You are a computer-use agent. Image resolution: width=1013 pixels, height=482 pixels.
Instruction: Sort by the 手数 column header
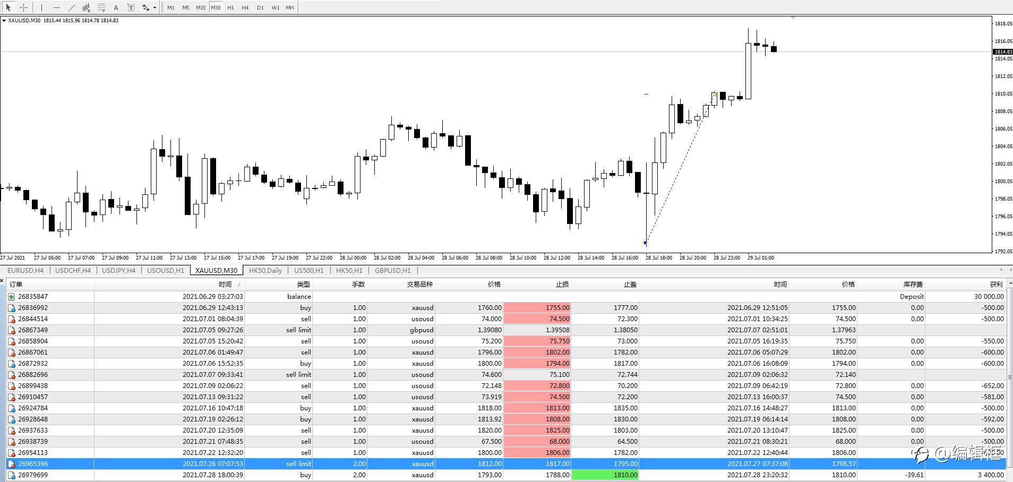point(358,285)
